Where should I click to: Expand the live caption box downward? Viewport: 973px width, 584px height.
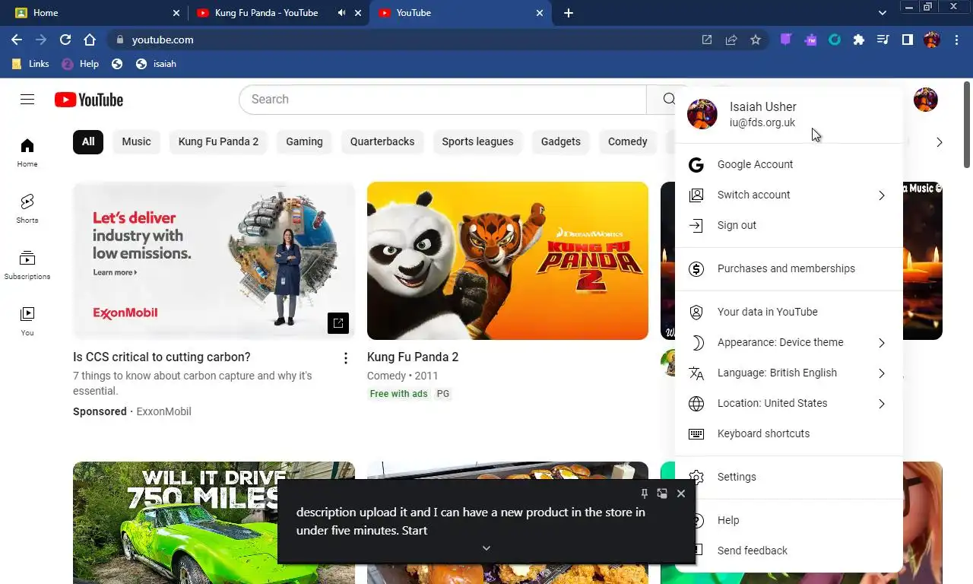point(486,548)
